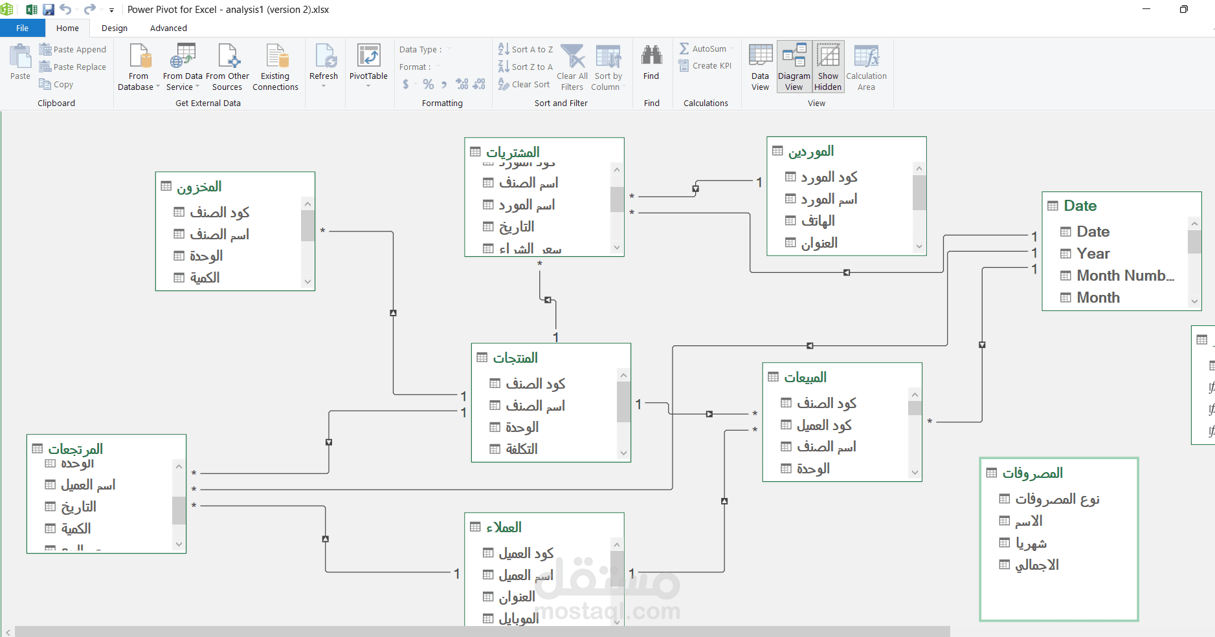Image resolution: width=1215 pixels, height=637 pixels.
Task: Click Create KPI
Action: coord(705,65)
